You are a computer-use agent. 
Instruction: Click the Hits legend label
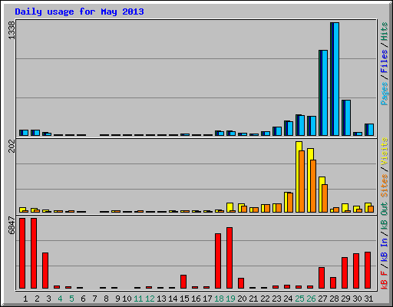click(x=385, y=31)
